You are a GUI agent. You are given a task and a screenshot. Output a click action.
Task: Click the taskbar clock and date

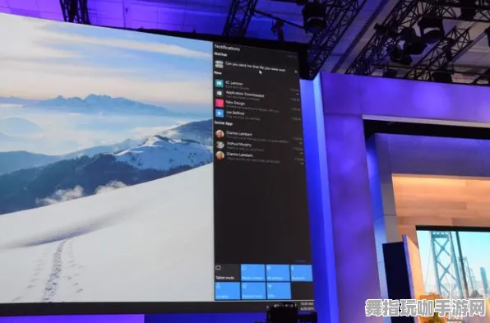pyautogui.click(x=307, y=306)
